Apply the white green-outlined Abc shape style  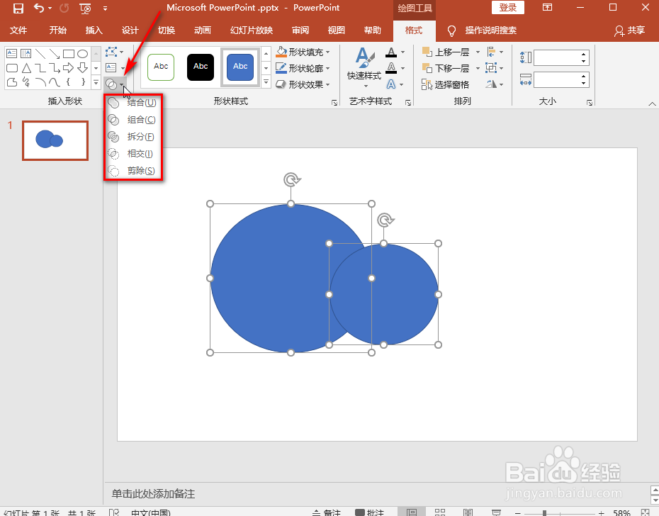point(161,67)
